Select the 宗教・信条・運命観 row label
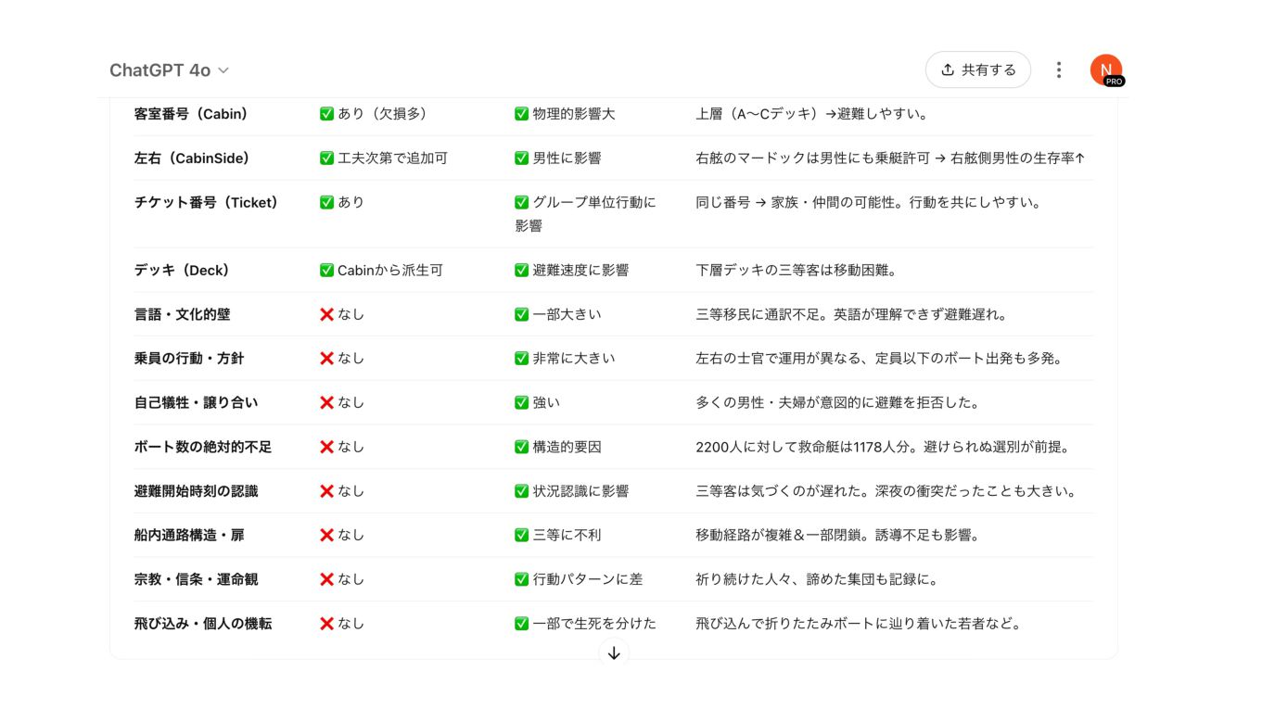The width and height of the screenshot is (1262, 709). click(197, 579)
